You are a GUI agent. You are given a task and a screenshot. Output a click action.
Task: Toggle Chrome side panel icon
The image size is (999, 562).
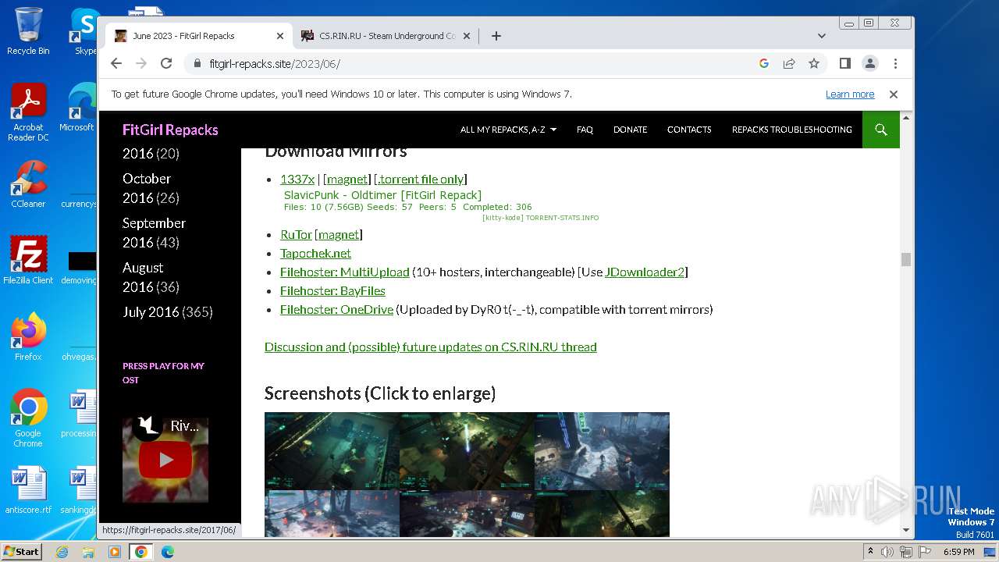coord(844,63)
